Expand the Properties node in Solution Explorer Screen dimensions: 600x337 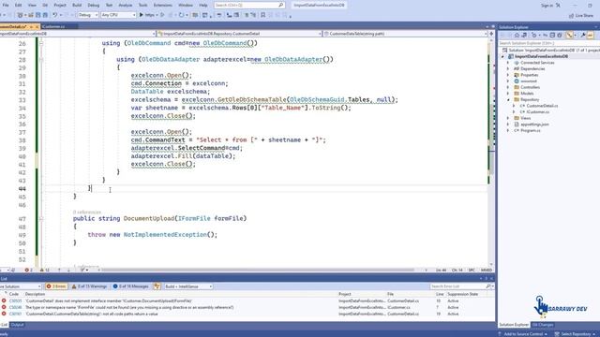coord(508,75)
